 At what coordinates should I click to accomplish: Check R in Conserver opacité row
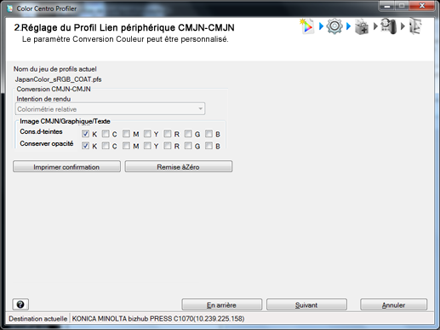pyautogui.click(x=168, y=146)
